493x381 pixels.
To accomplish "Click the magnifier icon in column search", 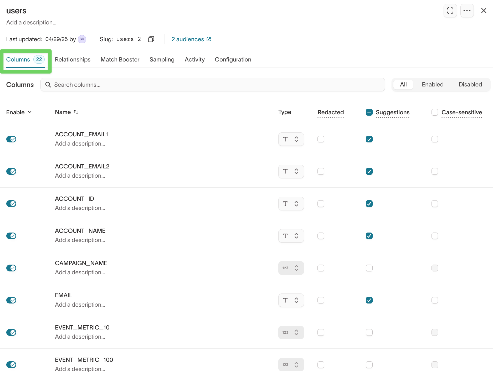I will pyautogui.click(x=48, y=85).
